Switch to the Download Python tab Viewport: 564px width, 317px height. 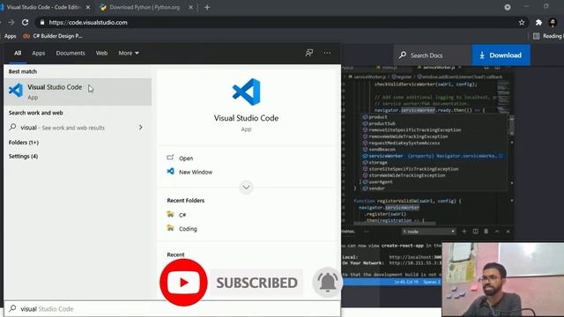(145, 7)
